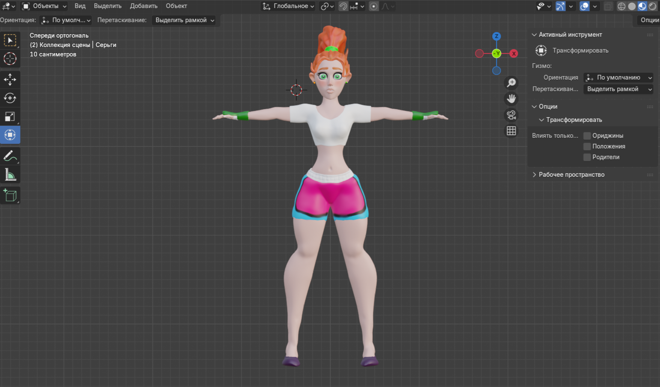
Task: Select the Cursor tool in the toolbar
Action: pos(10,59)
